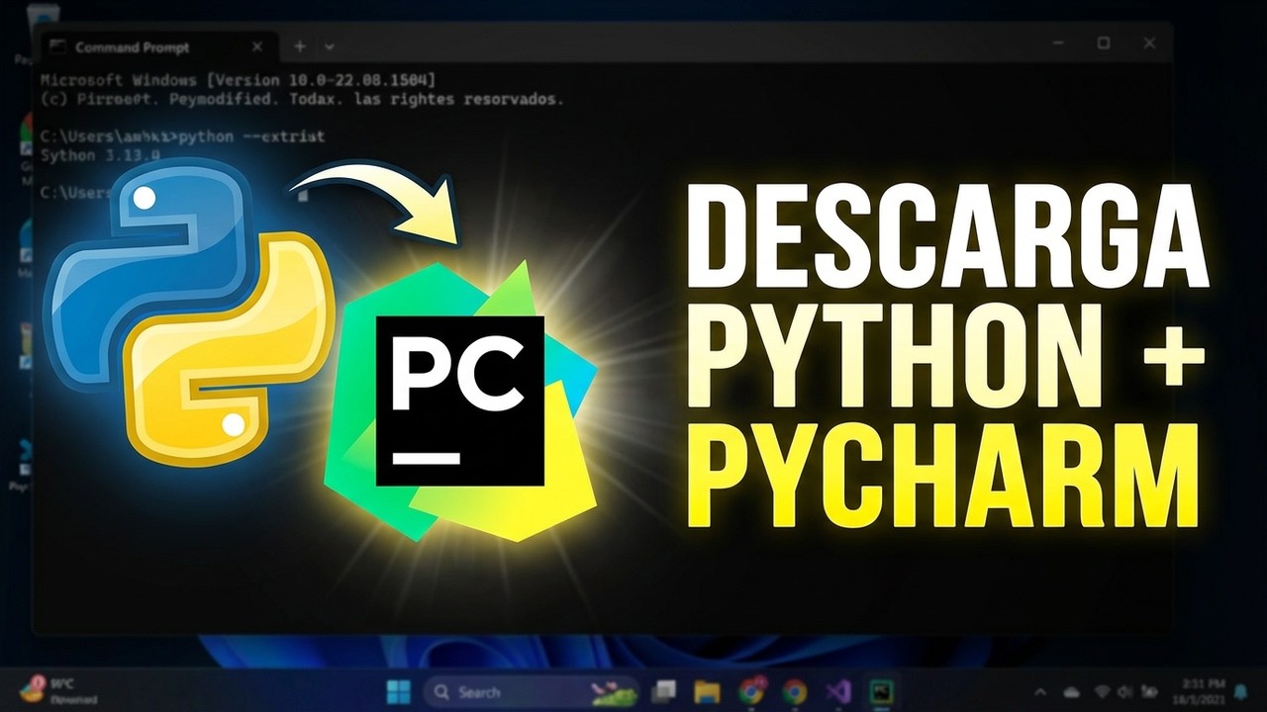Viewport: 1267px width, 712px height.
Task: Open the notification bell in the taskbar
Action: [1240, 691]
